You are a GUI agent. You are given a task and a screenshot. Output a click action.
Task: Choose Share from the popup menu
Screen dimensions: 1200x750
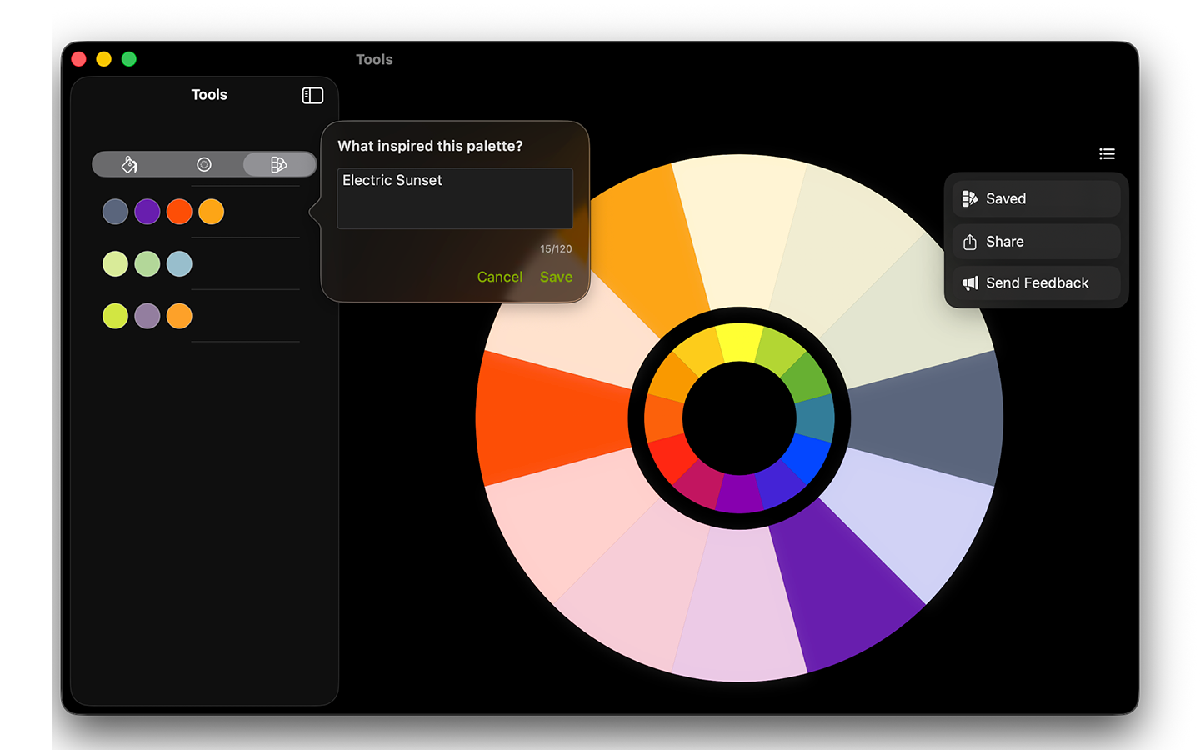click(x=1036, y=242)
